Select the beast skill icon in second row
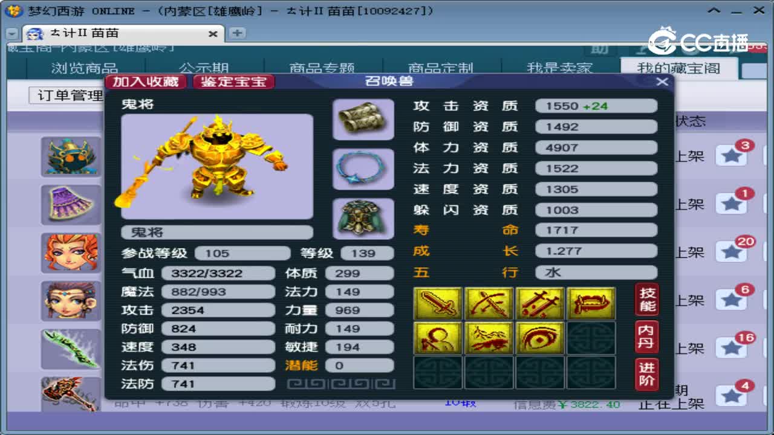 489,338
